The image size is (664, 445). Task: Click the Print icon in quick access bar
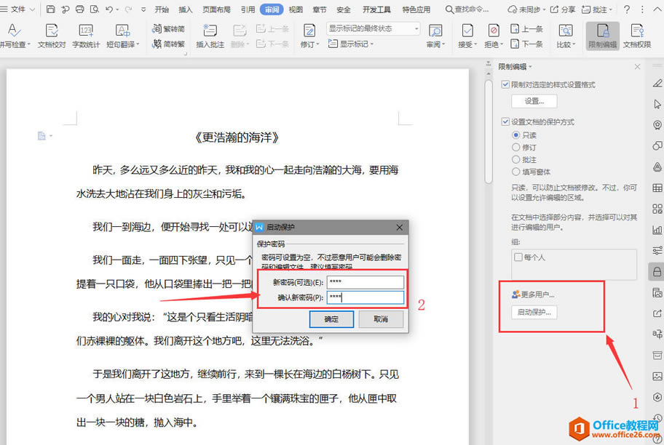coord(79,9)
